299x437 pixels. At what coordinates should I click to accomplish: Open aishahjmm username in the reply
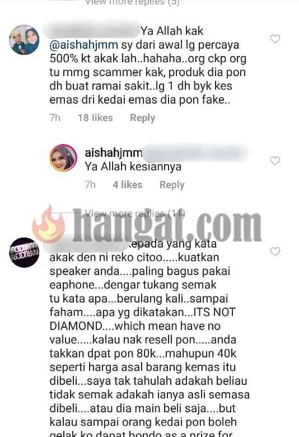click(x=114, y=153)
